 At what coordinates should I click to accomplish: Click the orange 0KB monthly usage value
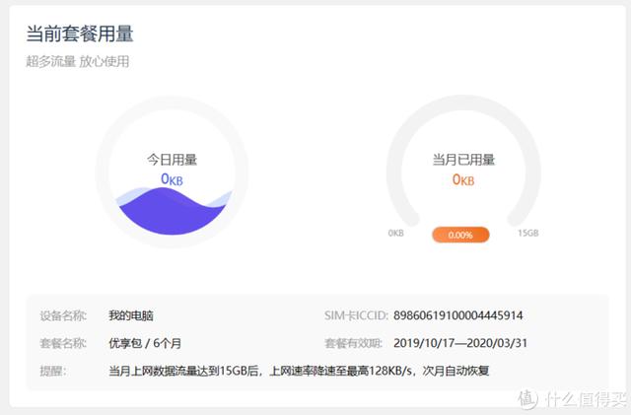click(x=462, y=179)
